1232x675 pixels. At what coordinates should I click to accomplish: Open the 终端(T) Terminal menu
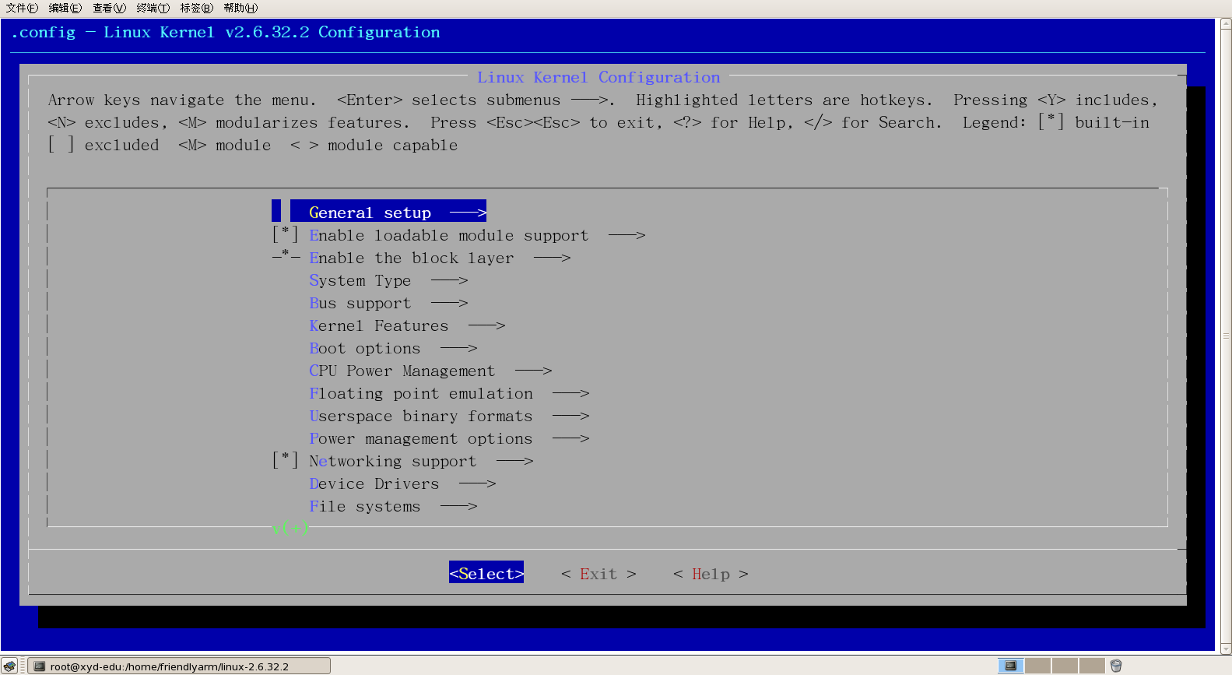point(153,8)
